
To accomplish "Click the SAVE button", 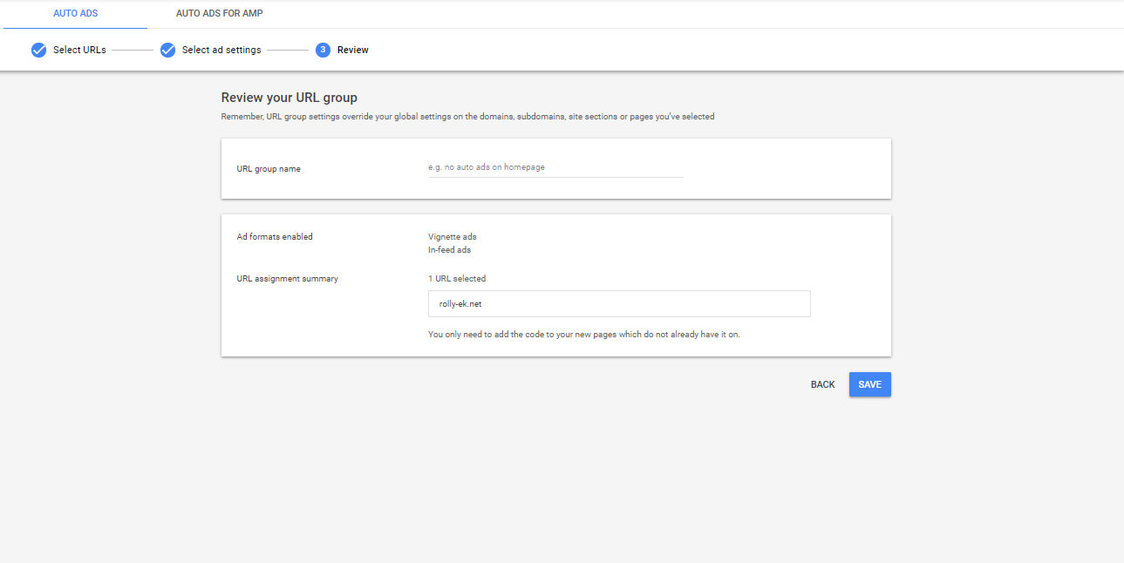I will (x=869, y=384).
